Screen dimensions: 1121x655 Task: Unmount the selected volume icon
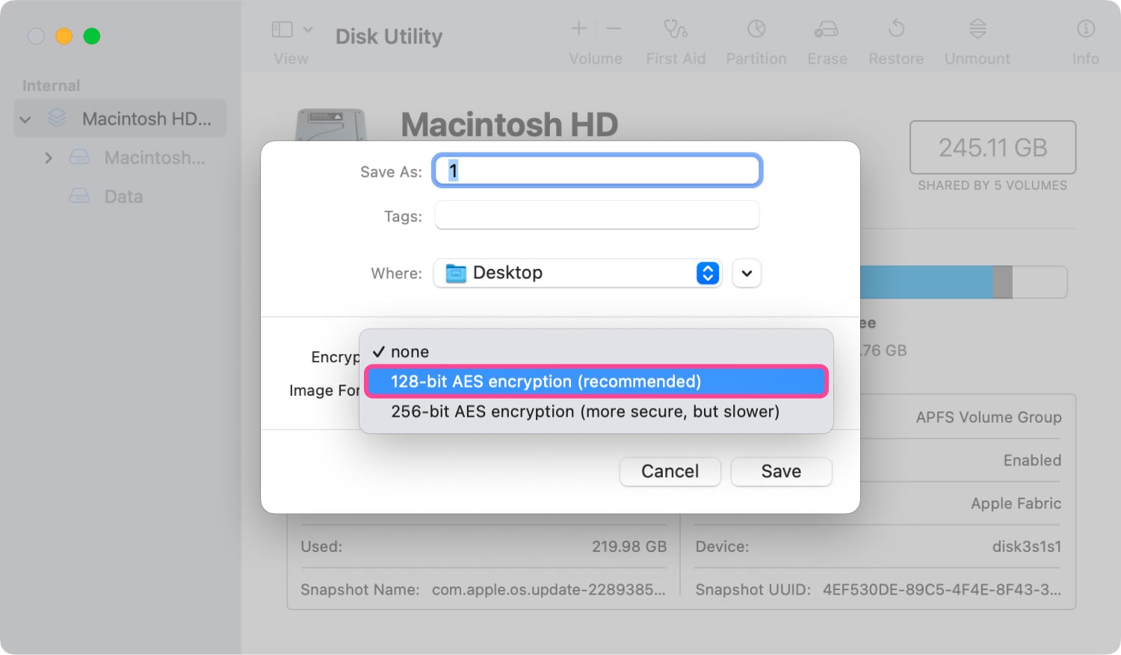tap(978, 29)
